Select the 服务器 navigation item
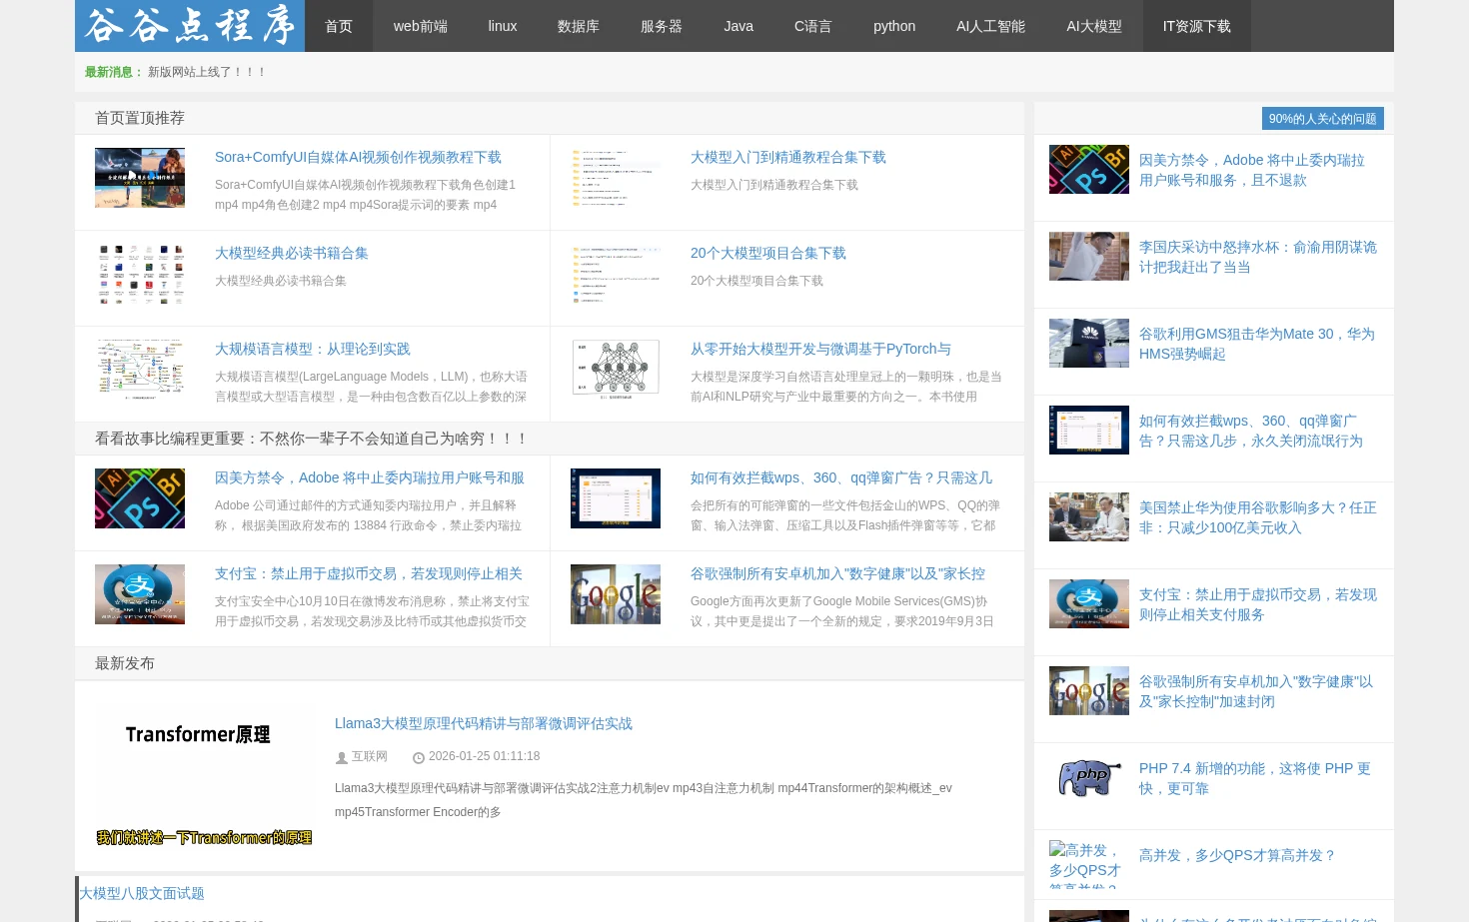Viewport: 1469px width, 922px height. coord(662,26)
